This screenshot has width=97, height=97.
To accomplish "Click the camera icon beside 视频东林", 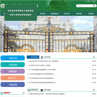I will click(2, 93).
